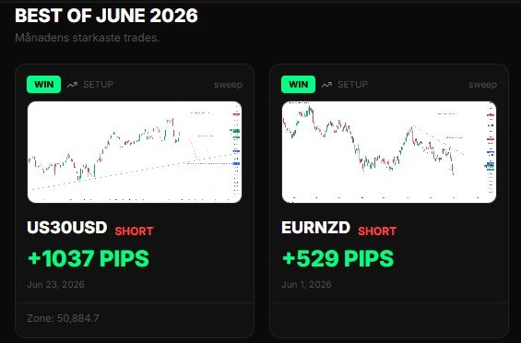Click the trend arrow icon on the US30USD card
Image resolution: width=521 pixels, height=343 pixels.
72,85
